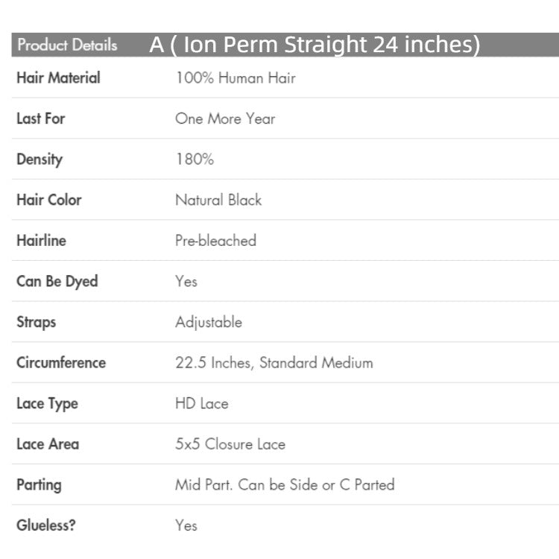Select the Density label

click(x=40, y=159)
